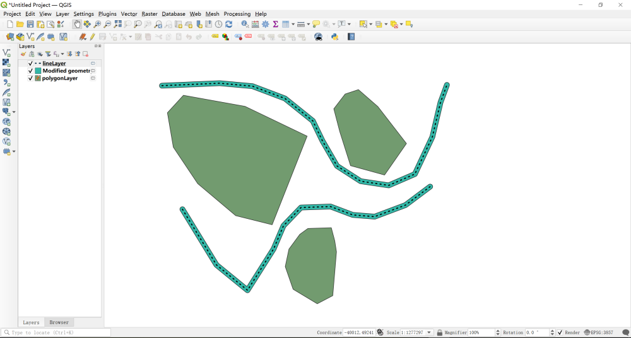Click the Show Map Tips icon

tap(316, 24)
